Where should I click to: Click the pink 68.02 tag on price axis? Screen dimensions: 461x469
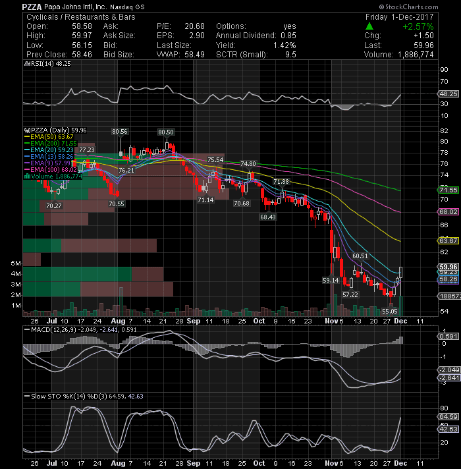[448, 211]
